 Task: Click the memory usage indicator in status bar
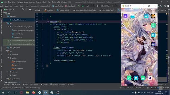click(164, 88)
